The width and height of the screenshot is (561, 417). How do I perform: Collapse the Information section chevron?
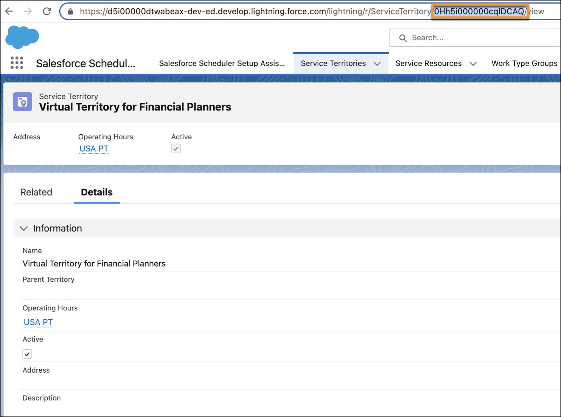point(23,228)
